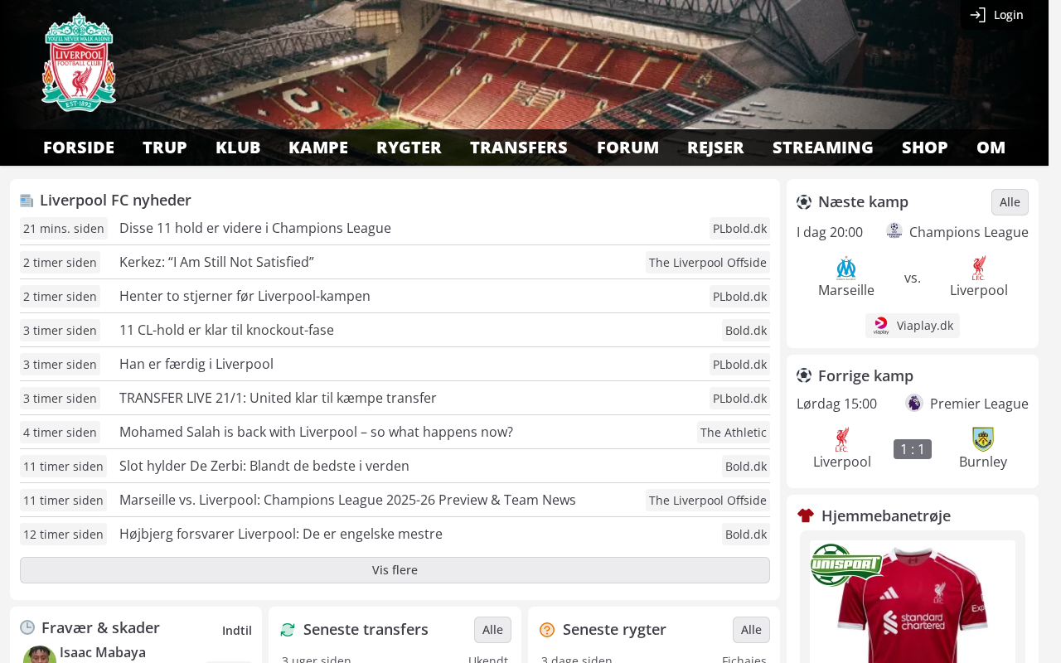This screenshot has height=663, width=1061.
Task: Click the Champions League logo icon
Action: click(894, 231)
